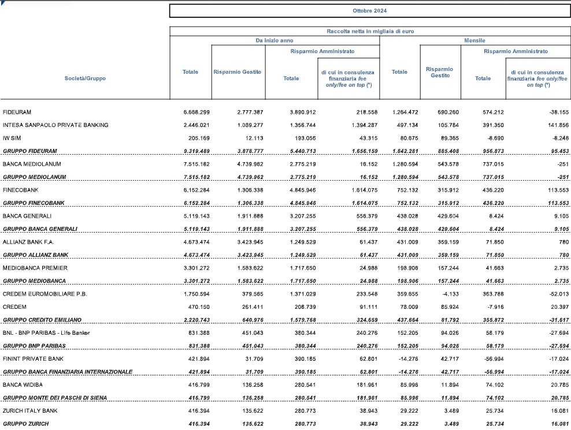Click the IW SIM row label
Image resolution: width=571 pixels, height=430 pixels.
[12, 139]
